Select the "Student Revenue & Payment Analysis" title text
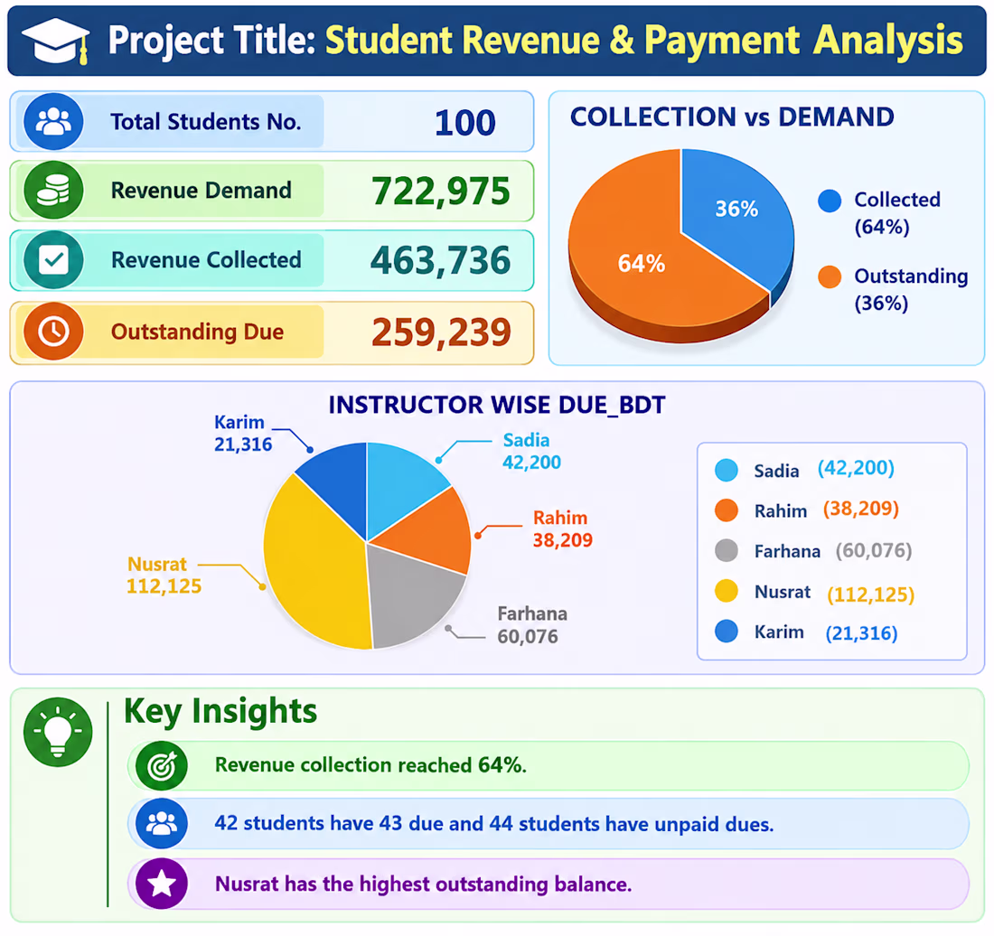This screenshot has width=994, height=936. (644, 41)
